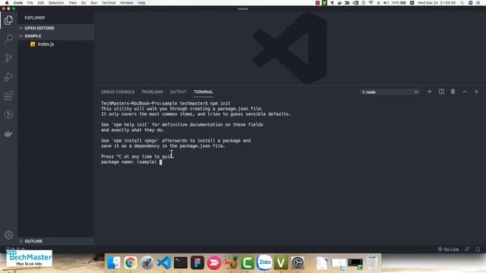
Task: Kill terminal with trash icon
Action: coord(453,92)
